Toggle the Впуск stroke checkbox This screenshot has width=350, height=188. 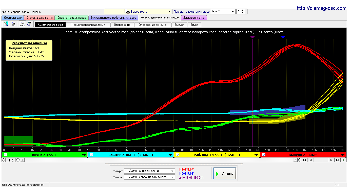tap(6, 155)
